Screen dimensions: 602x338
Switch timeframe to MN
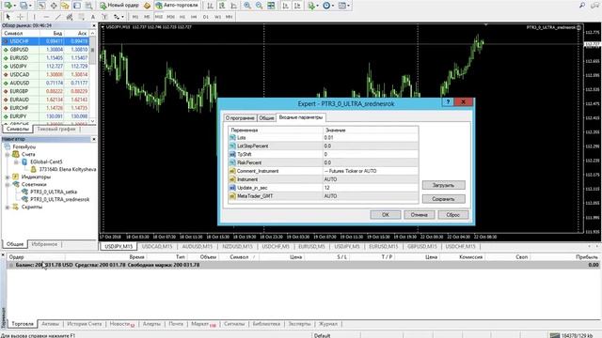click(x=230, y=17)
